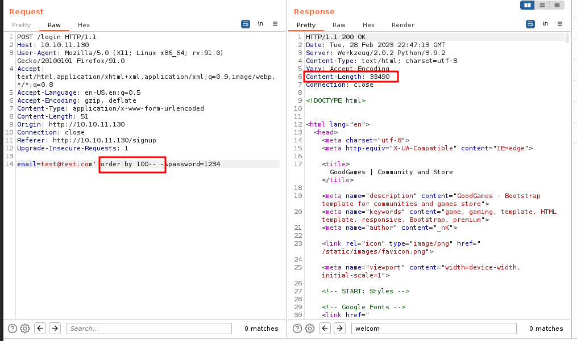Select top-bottom split layout view
The height and width of the screenshot is (341, 577).
(x=542, y=5)
